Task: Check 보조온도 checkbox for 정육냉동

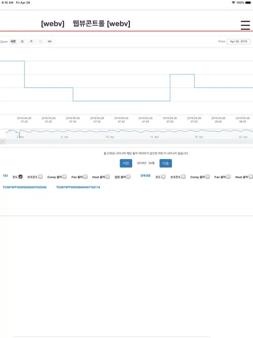Action: [x=183, y=177]
